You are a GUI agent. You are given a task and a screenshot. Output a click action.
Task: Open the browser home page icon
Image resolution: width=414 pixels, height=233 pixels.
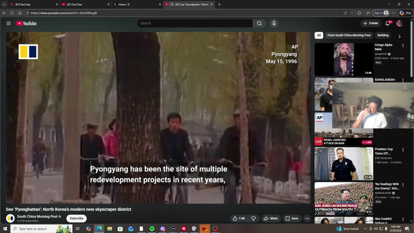point(20,13)
